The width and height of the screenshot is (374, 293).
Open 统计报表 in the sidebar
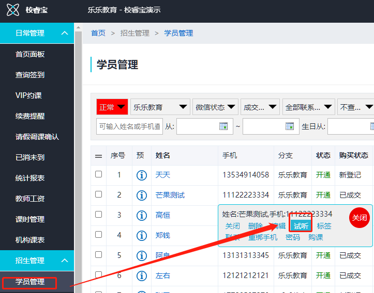30,178
